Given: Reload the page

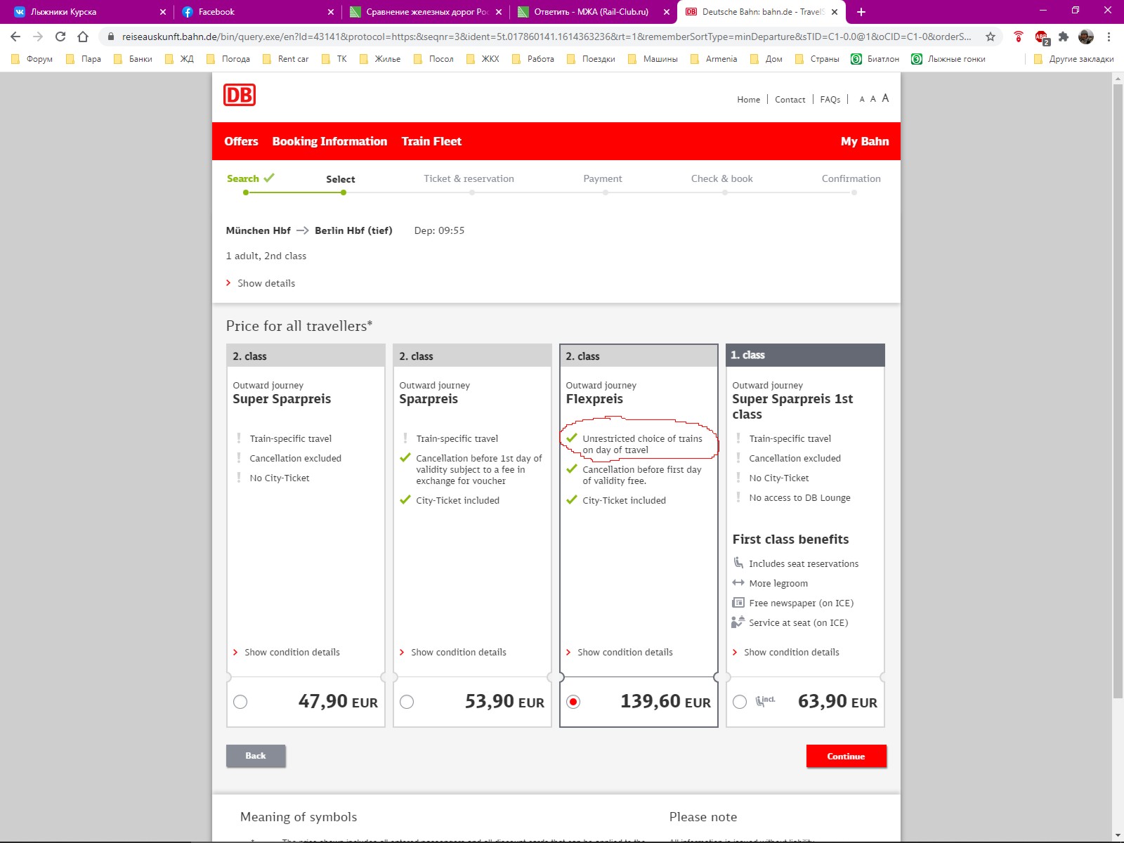Looking at the screenshot, I should pos(60,37).
